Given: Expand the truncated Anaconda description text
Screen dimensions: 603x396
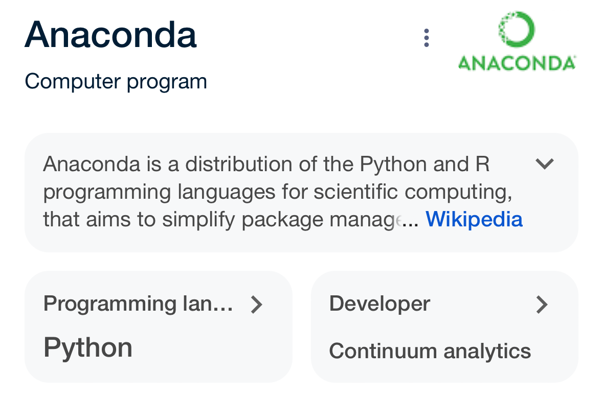Looking at the screenshot, I should tap(545, 164).
